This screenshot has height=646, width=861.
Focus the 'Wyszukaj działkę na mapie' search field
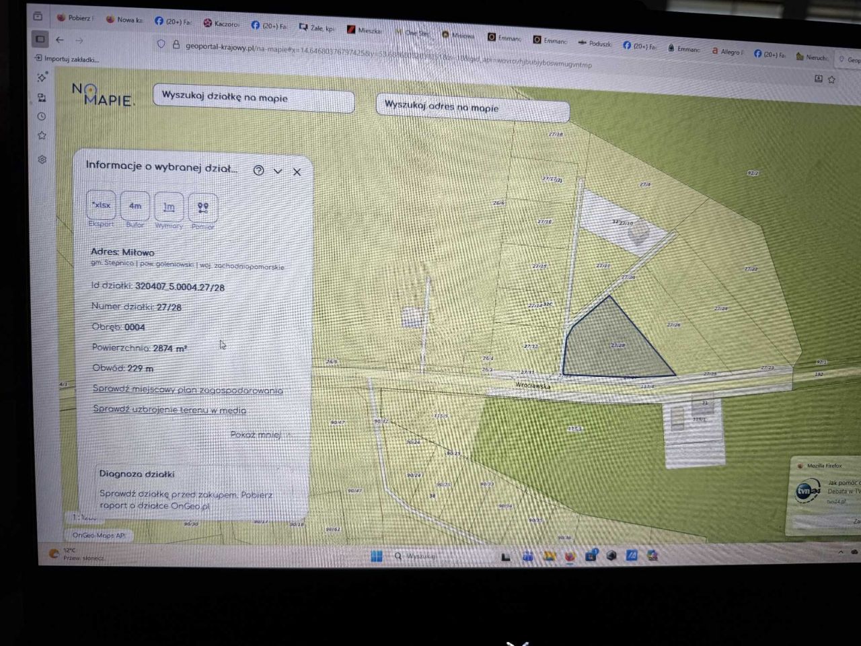coord(254,98)
